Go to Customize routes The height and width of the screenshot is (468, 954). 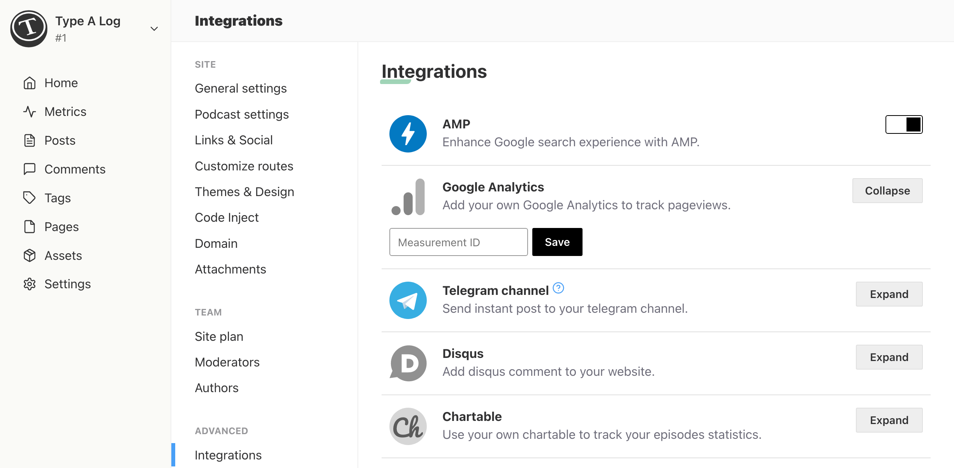tap(244, 166)
